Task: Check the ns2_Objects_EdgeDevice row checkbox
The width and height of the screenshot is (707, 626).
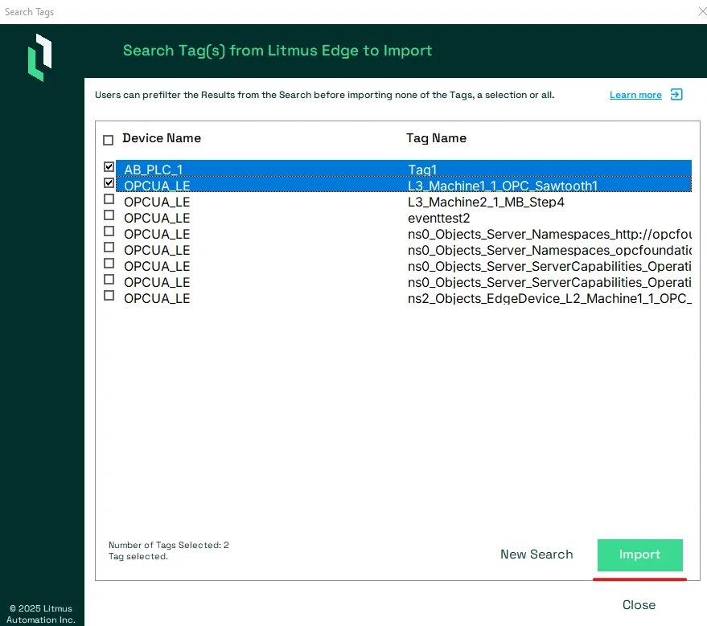Action: click(x=109, y=296)
